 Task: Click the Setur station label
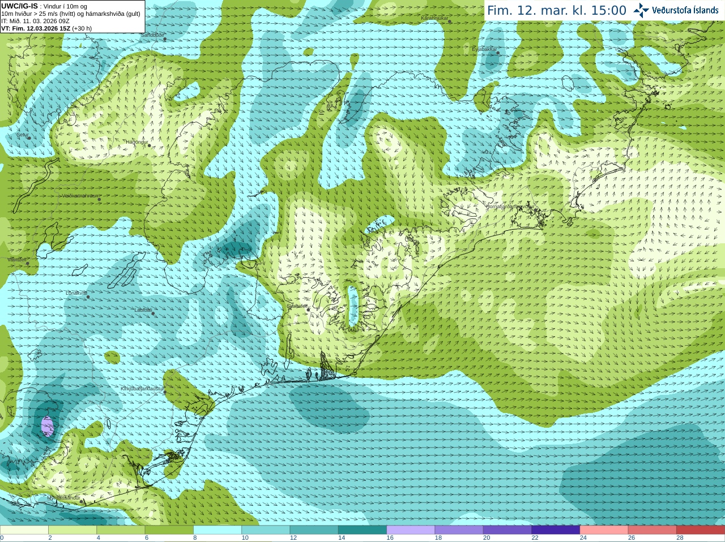tap(22, 135)
